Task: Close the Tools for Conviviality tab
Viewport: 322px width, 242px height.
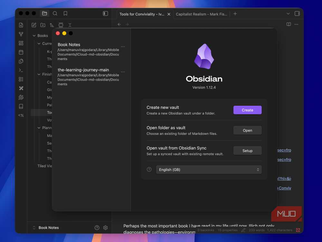Action: point(169,14)
